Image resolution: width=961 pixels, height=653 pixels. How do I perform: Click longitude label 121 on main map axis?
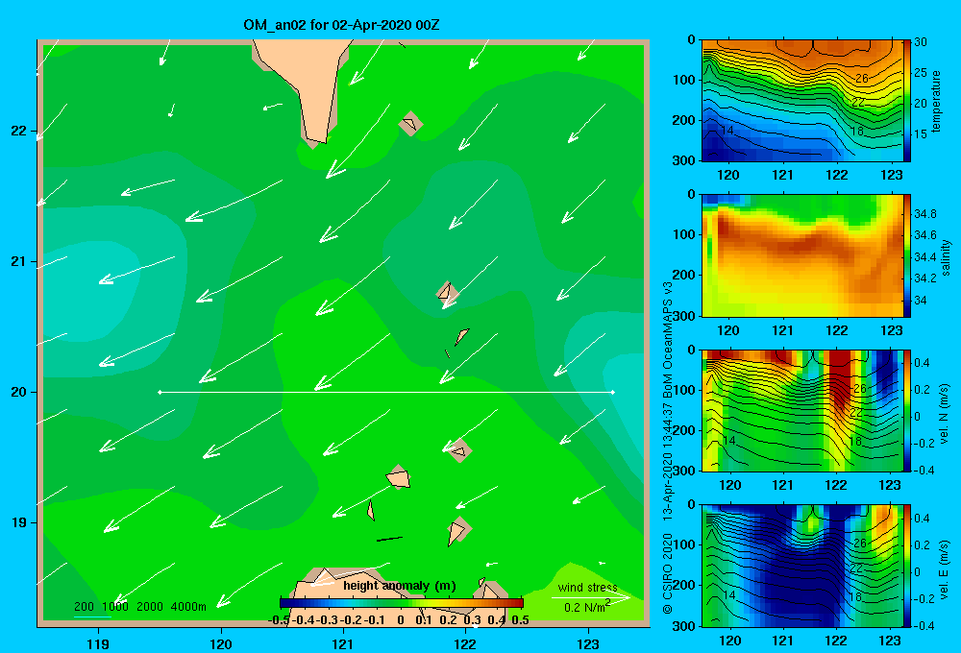[x=343, y=643]
